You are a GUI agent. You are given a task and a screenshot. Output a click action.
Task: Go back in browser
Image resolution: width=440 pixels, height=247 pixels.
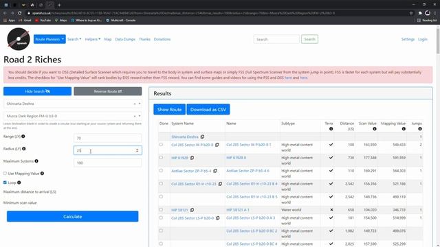pos(5,13)
